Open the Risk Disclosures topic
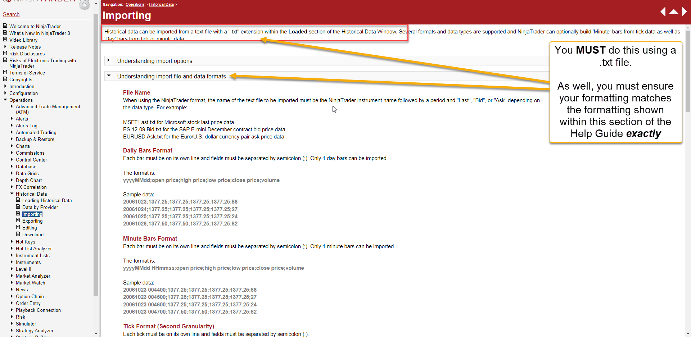Image resolution: width=691 pixels, height=337 pixels. 27,54
